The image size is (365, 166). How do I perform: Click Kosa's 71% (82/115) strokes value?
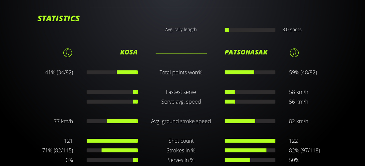[58, 150]
